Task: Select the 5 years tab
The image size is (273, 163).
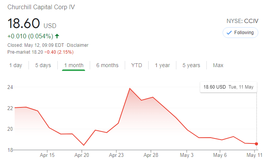Action: tap(191, 65)
